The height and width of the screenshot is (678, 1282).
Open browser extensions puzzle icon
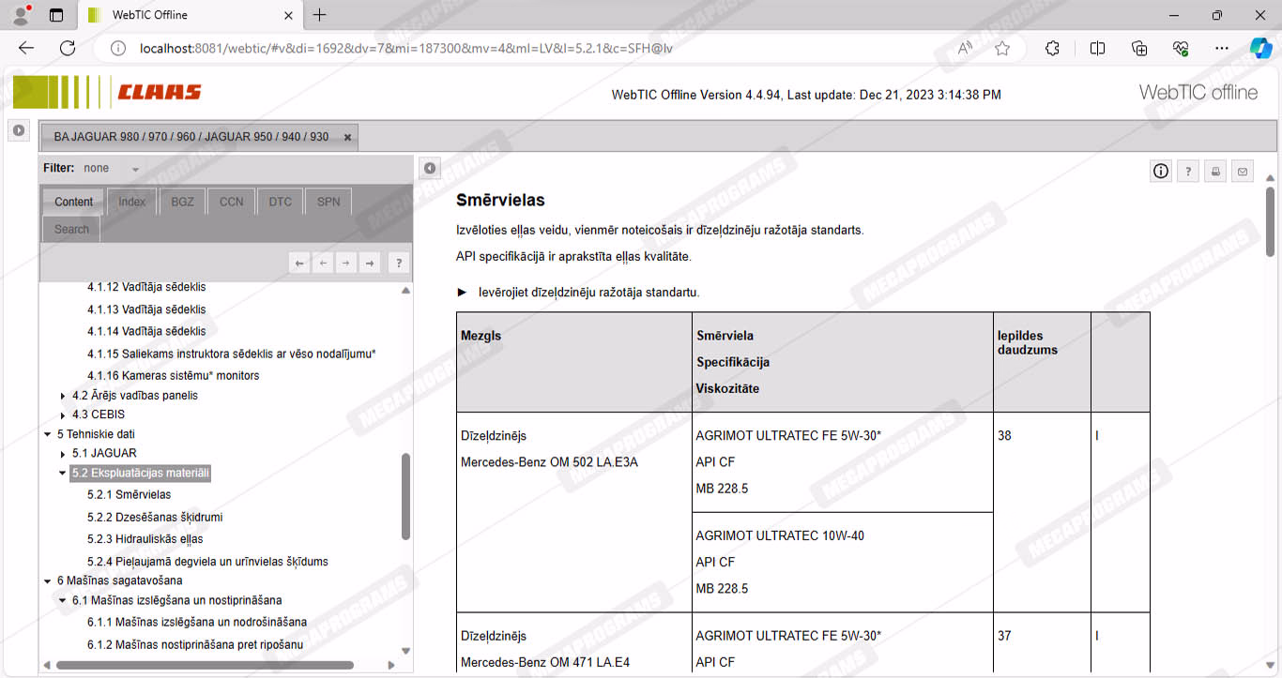click(1052, 49)
